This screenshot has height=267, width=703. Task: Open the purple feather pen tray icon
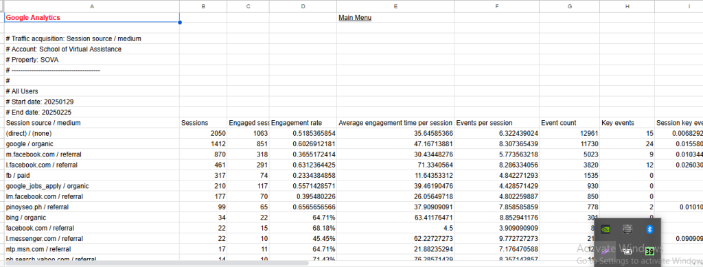point(606,251)
